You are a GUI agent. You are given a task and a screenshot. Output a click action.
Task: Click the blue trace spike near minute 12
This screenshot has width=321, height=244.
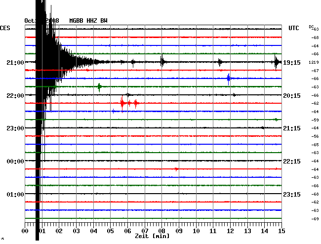[x=229, y=79]
